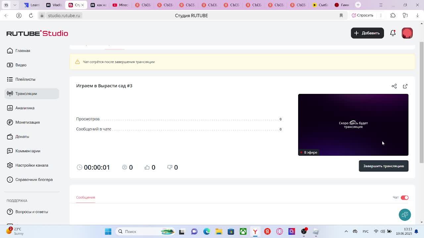Open Монетизация in the sidebar
This screenshot has width=424, height=238.
32,122
